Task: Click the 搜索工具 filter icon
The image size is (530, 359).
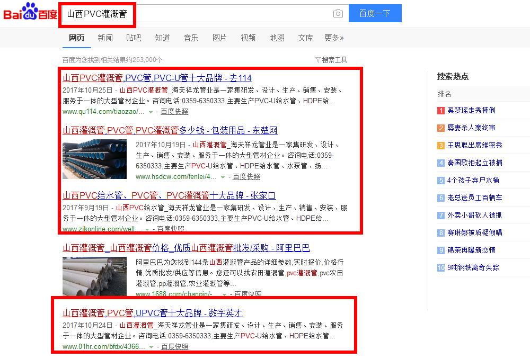Action: coord(317,60)
